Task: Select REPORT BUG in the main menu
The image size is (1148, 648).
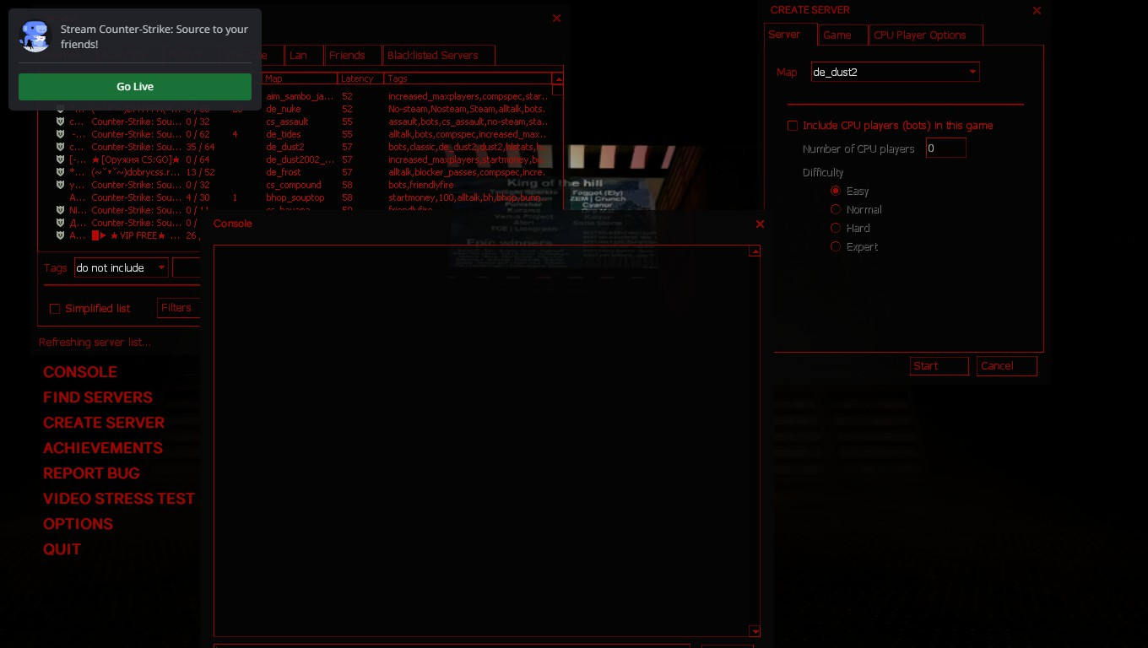Action: (91, 473)
